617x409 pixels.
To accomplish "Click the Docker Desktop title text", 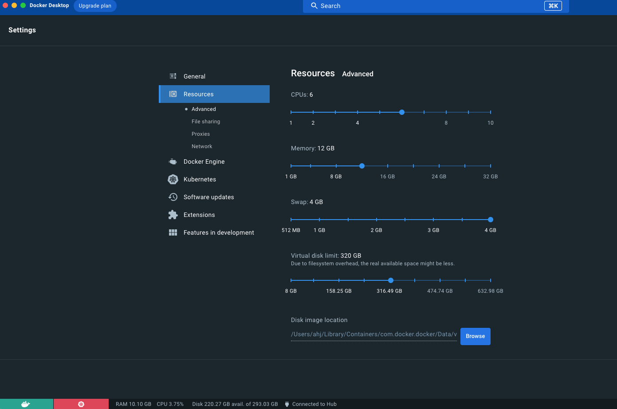I will [x=49, y=5].
